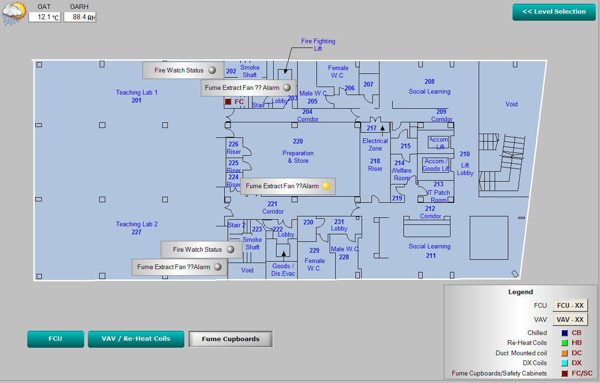Click the FCU - XX legend button
The height and width of the screenshot is (383, 600).
click(x=570, y=305)
